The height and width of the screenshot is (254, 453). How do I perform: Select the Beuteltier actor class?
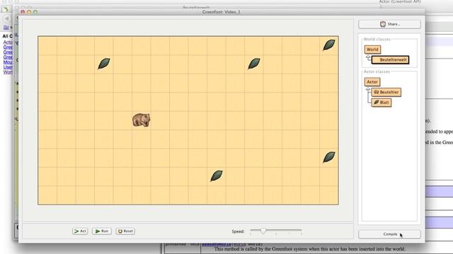pos(386,92)
